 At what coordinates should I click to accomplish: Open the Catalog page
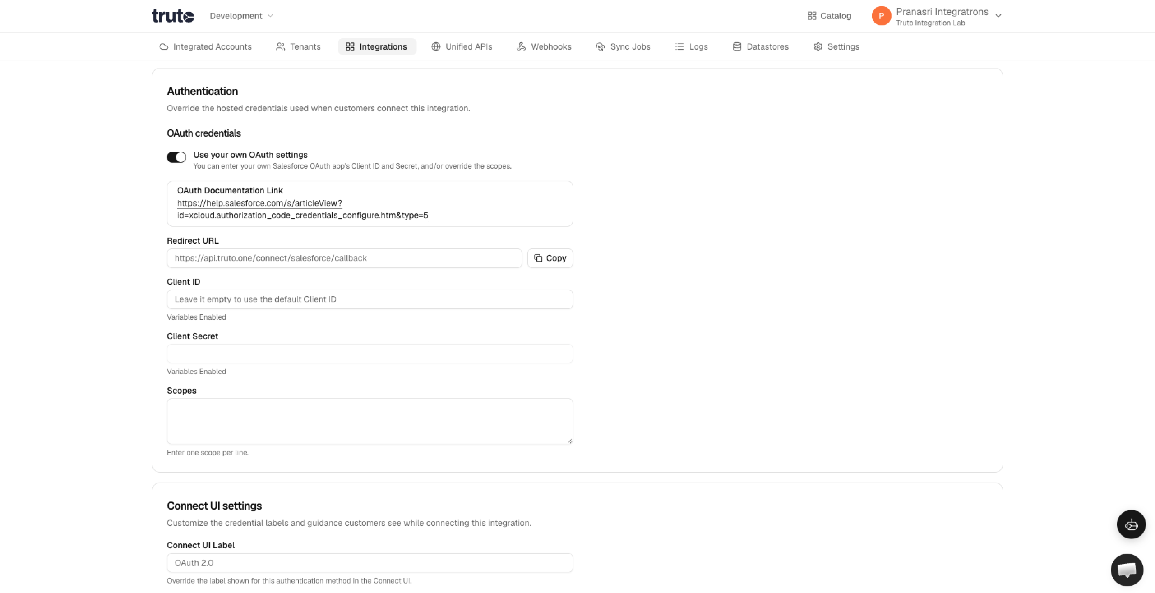829,16
